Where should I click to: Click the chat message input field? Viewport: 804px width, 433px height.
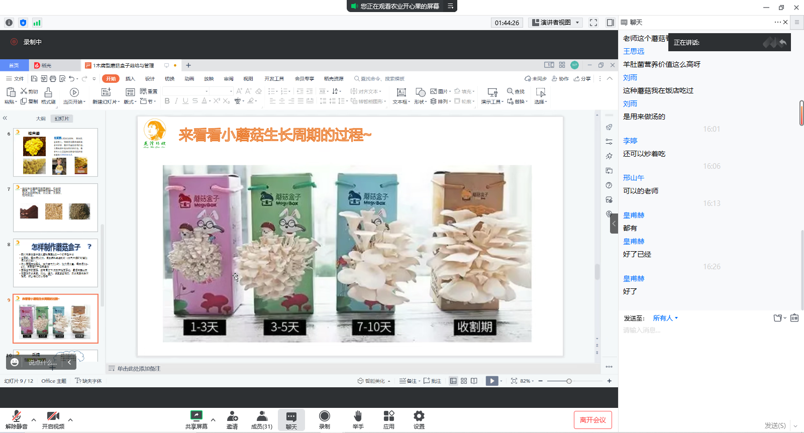tap(703, 330)
